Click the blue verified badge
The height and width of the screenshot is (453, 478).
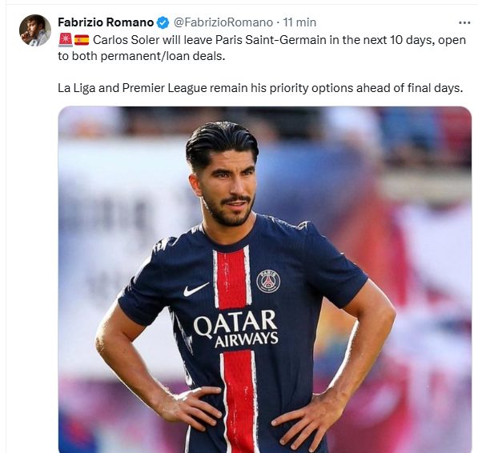tap(163, 22)
